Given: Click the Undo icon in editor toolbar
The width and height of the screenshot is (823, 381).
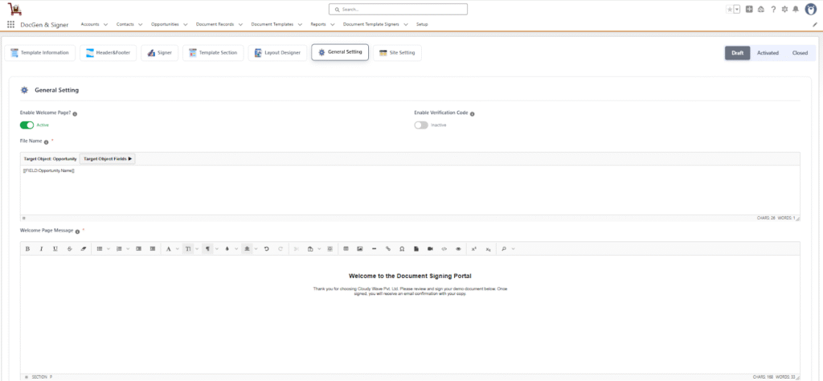Looking at the screenshot, I should click(266, 249).
